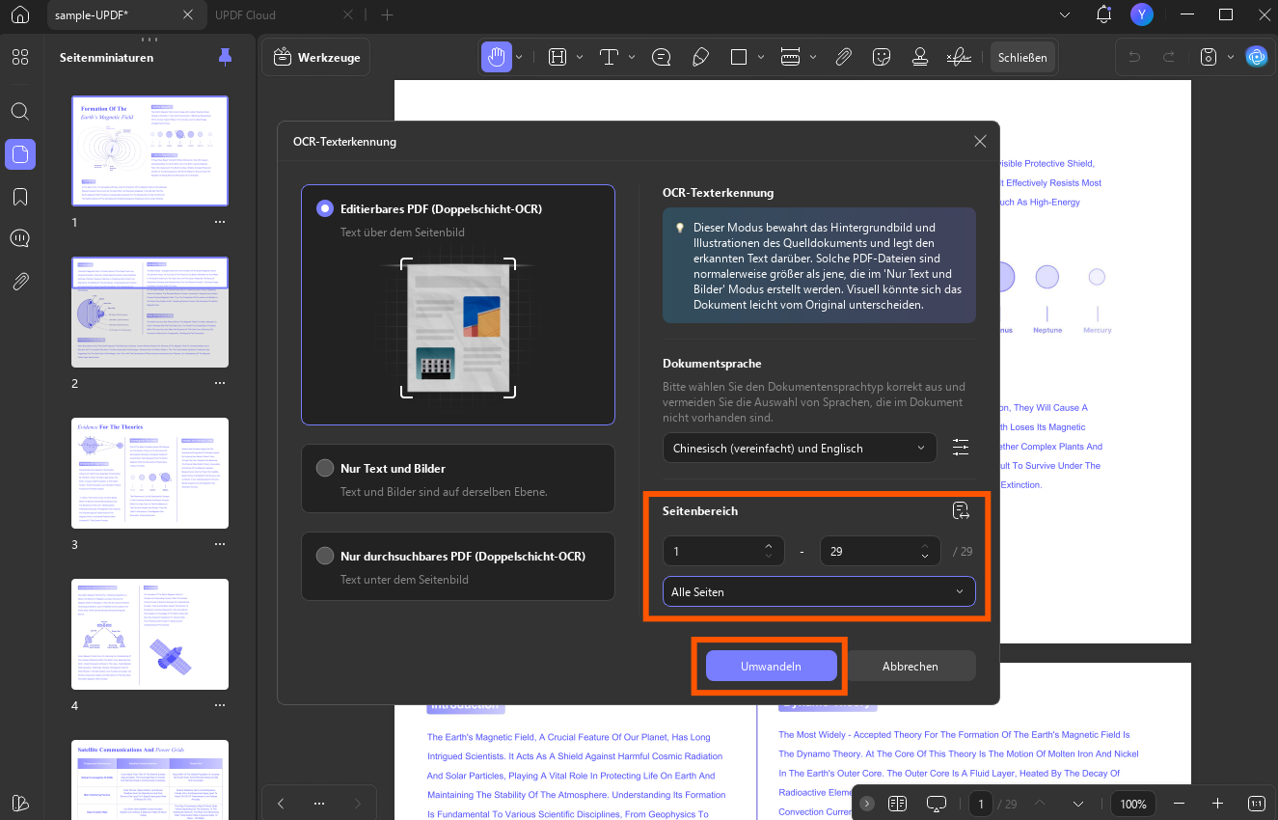The height and width of the screenshot is (820, 1278).
Task: Open the user account avatar Y
Action: pyautogui.click(x=1142, y=14)
